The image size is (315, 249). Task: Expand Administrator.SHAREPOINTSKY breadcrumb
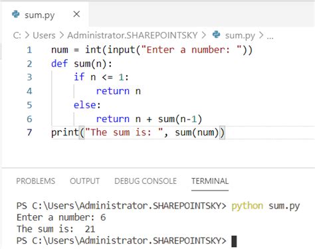(x=132, y=35)
